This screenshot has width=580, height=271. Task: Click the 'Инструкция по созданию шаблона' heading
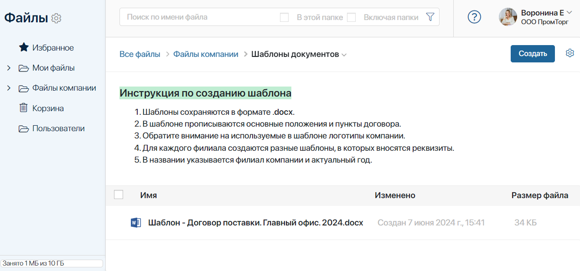point(205,93)
